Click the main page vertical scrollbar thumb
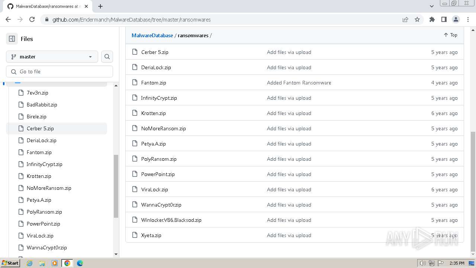The height and width of the screenshot is (268, 476). (x=473, y=192)
